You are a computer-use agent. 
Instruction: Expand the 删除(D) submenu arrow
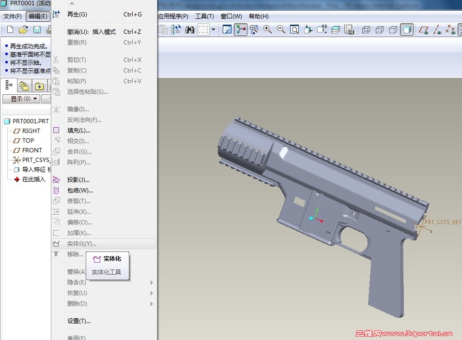click(152, 304)
